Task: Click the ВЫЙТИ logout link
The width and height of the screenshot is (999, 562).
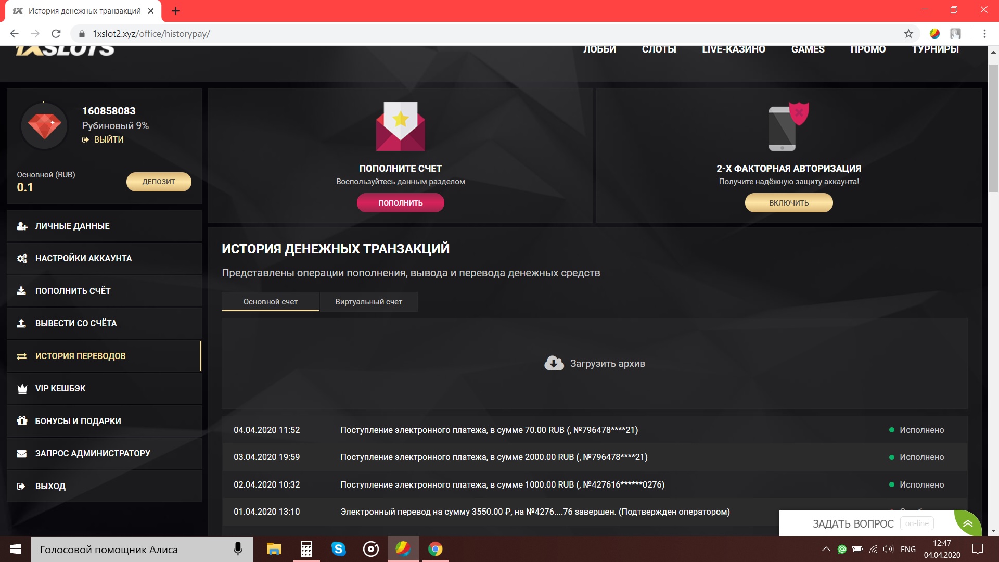Action: [x=108, y=139]
